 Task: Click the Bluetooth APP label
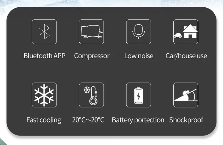44,56
